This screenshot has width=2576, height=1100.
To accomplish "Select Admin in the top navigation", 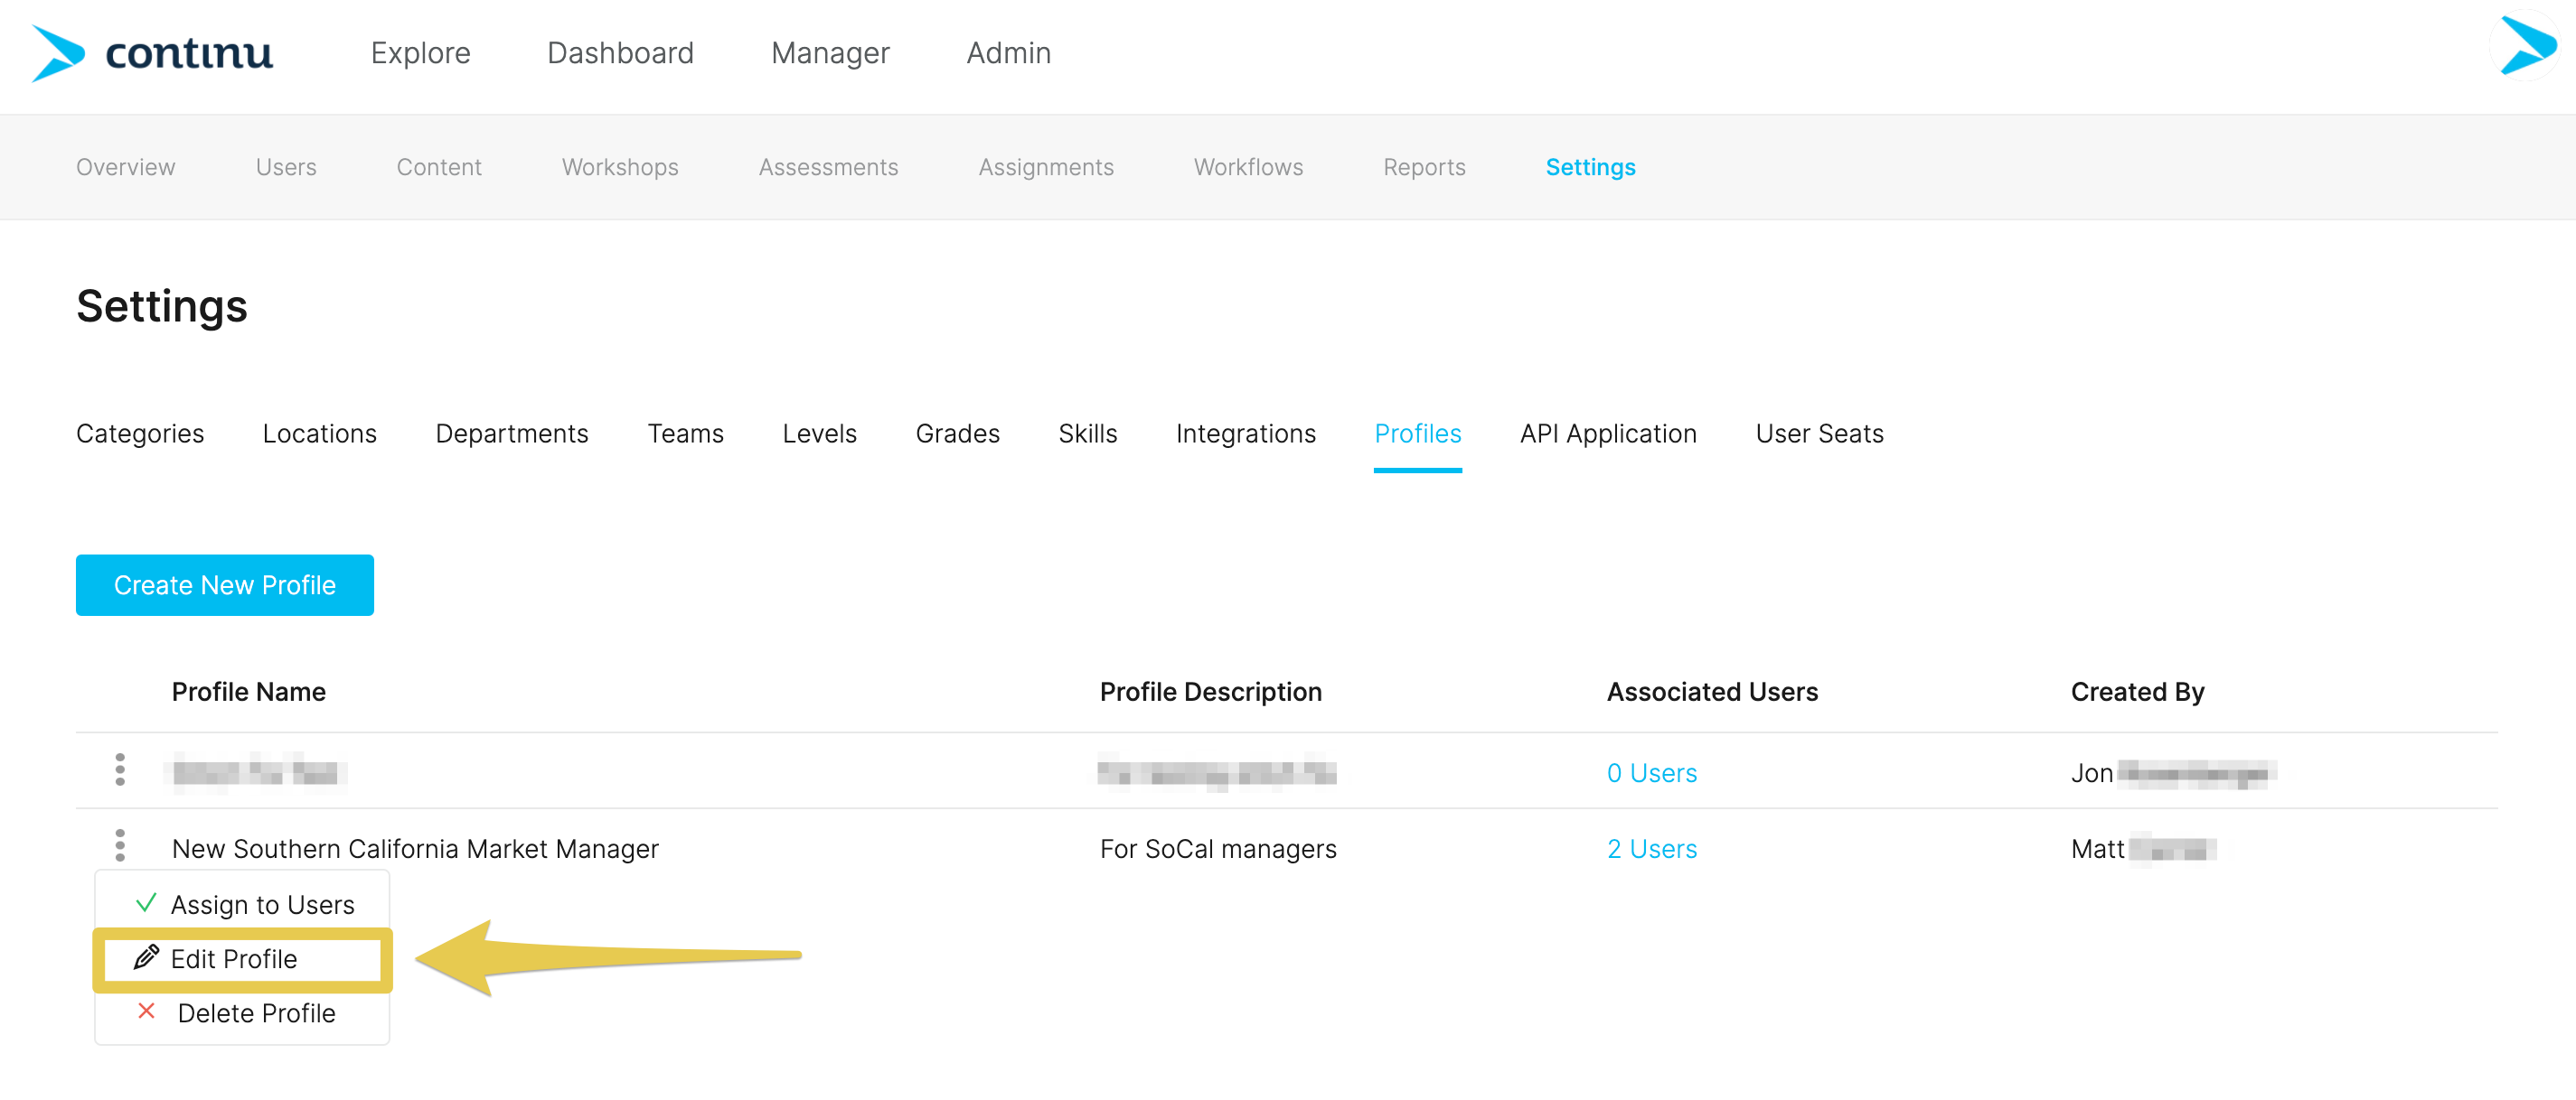I will [1008, 53].
